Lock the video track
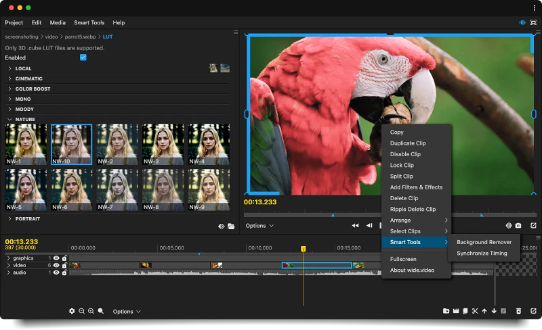This screenshot has width=542, height=330. coord(64,265)
